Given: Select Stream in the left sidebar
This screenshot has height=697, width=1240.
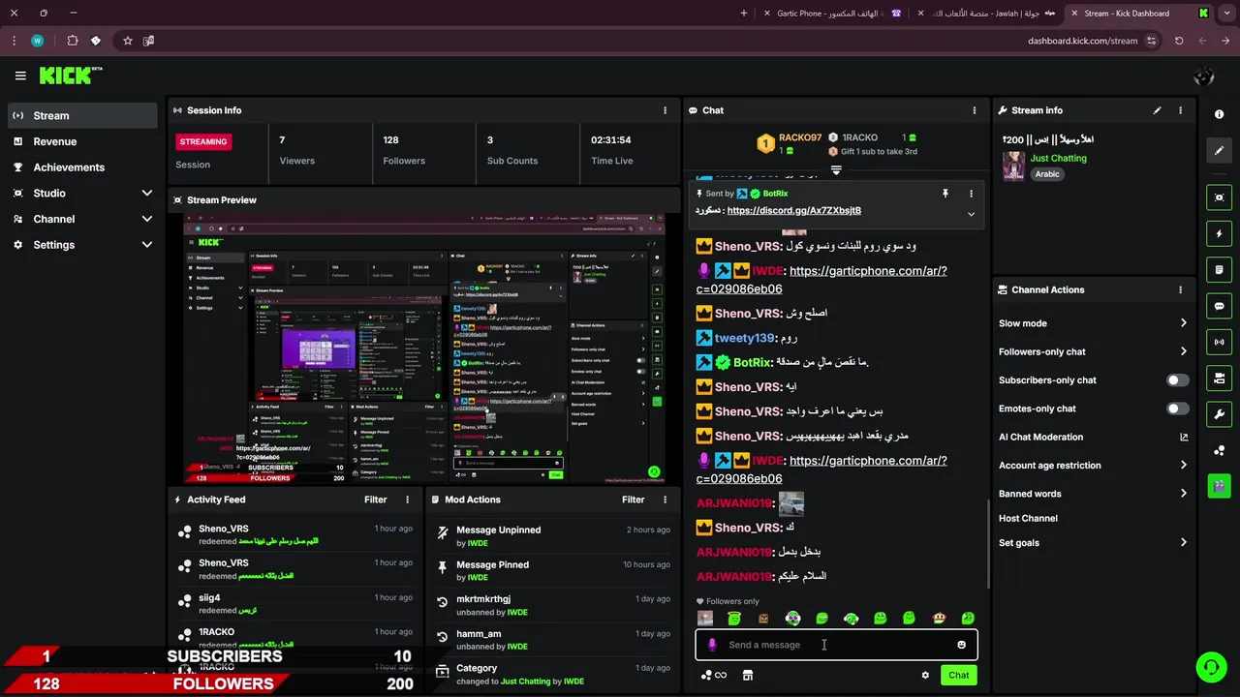Looking at the screenshot, I should pos(82,115).
